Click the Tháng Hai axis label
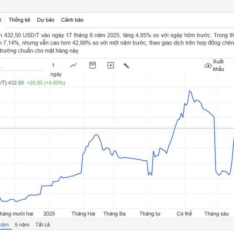This screenshot has width=234, height=234. pos(83,214)
